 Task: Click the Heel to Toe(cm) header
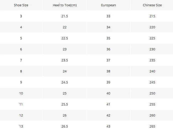tap(65, 5)
